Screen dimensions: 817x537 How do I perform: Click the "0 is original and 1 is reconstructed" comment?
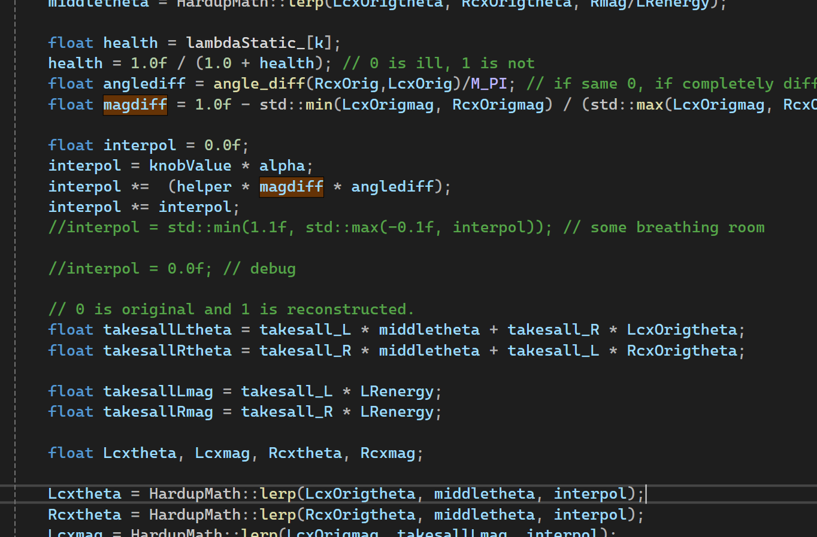(x=231, y=310)
